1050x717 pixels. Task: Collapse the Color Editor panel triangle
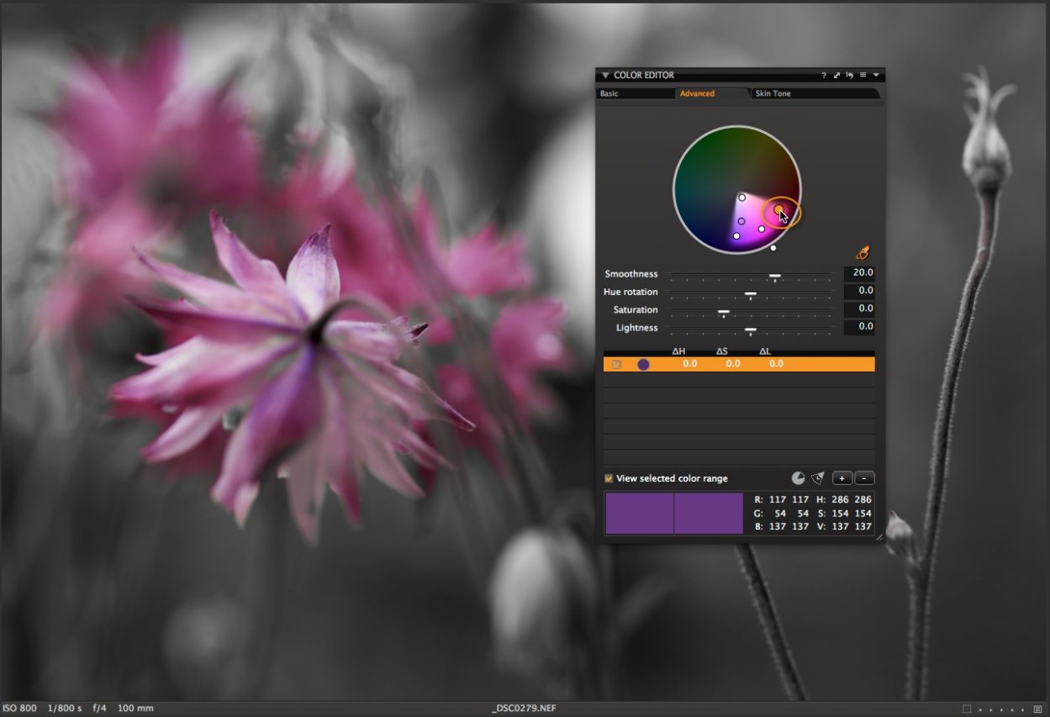coord(604,76)
